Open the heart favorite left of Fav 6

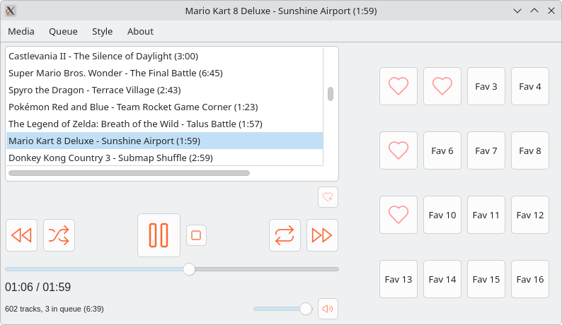(x=398, y=150)
